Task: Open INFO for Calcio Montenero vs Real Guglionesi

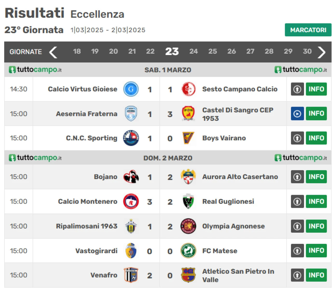Action: pos(316,201)
